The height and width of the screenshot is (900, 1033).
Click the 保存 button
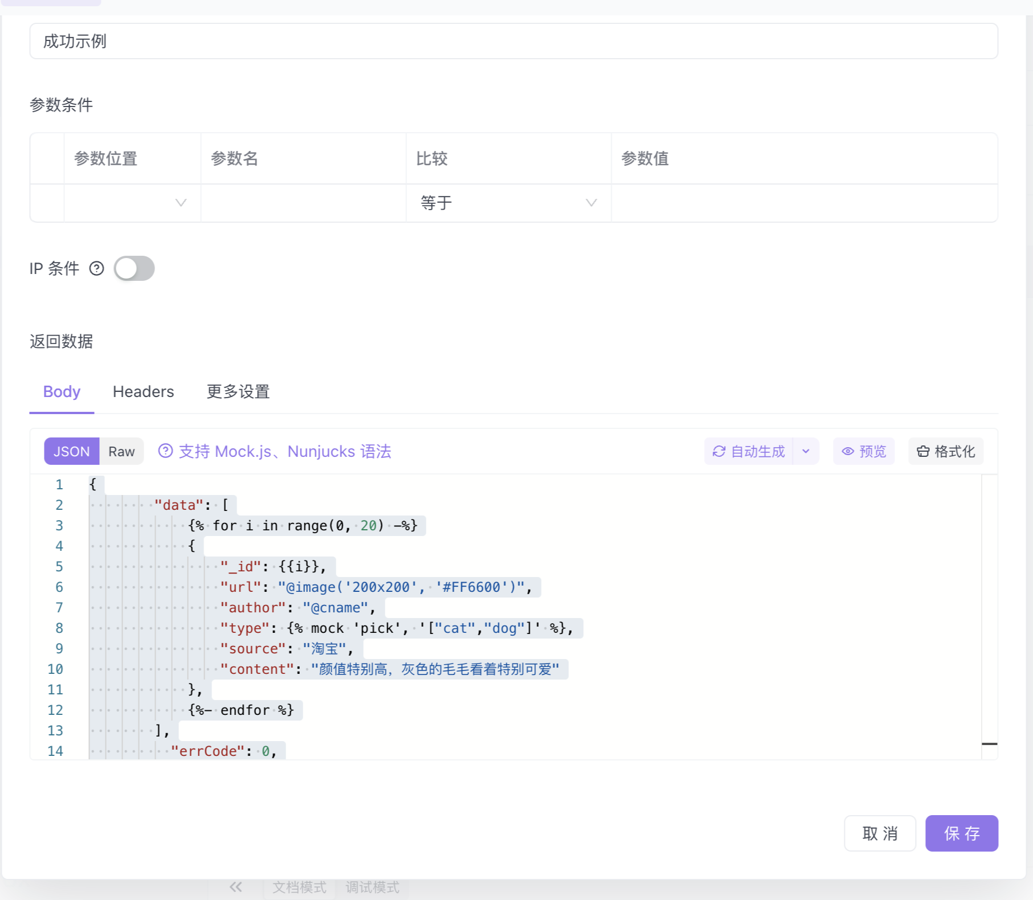(x=962, y=833)
